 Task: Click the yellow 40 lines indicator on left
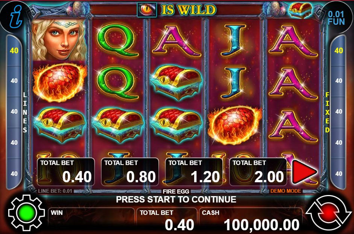[x=14, y=50]
